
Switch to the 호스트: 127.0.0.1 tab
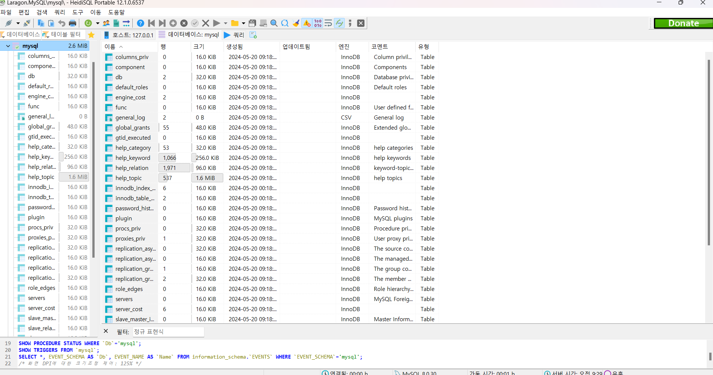click(129, 35)
